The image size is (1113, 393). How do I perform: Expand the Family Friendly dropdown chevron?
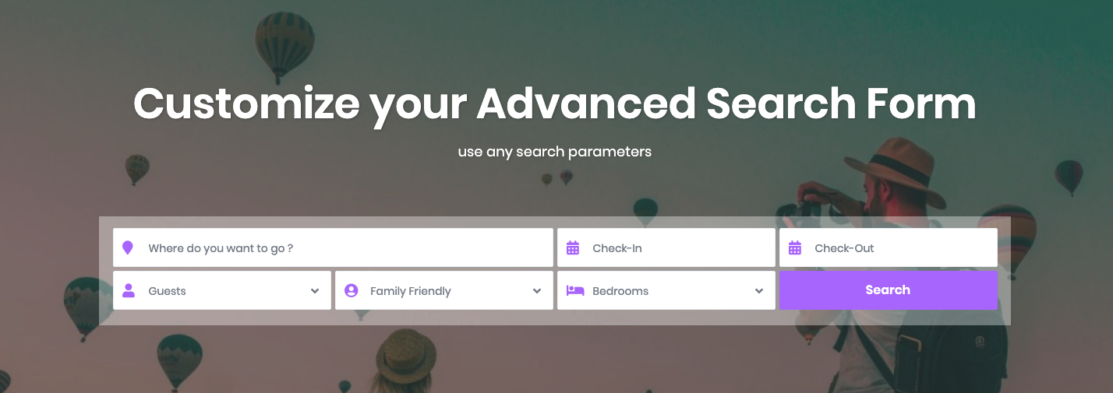[x=537, y=291]
